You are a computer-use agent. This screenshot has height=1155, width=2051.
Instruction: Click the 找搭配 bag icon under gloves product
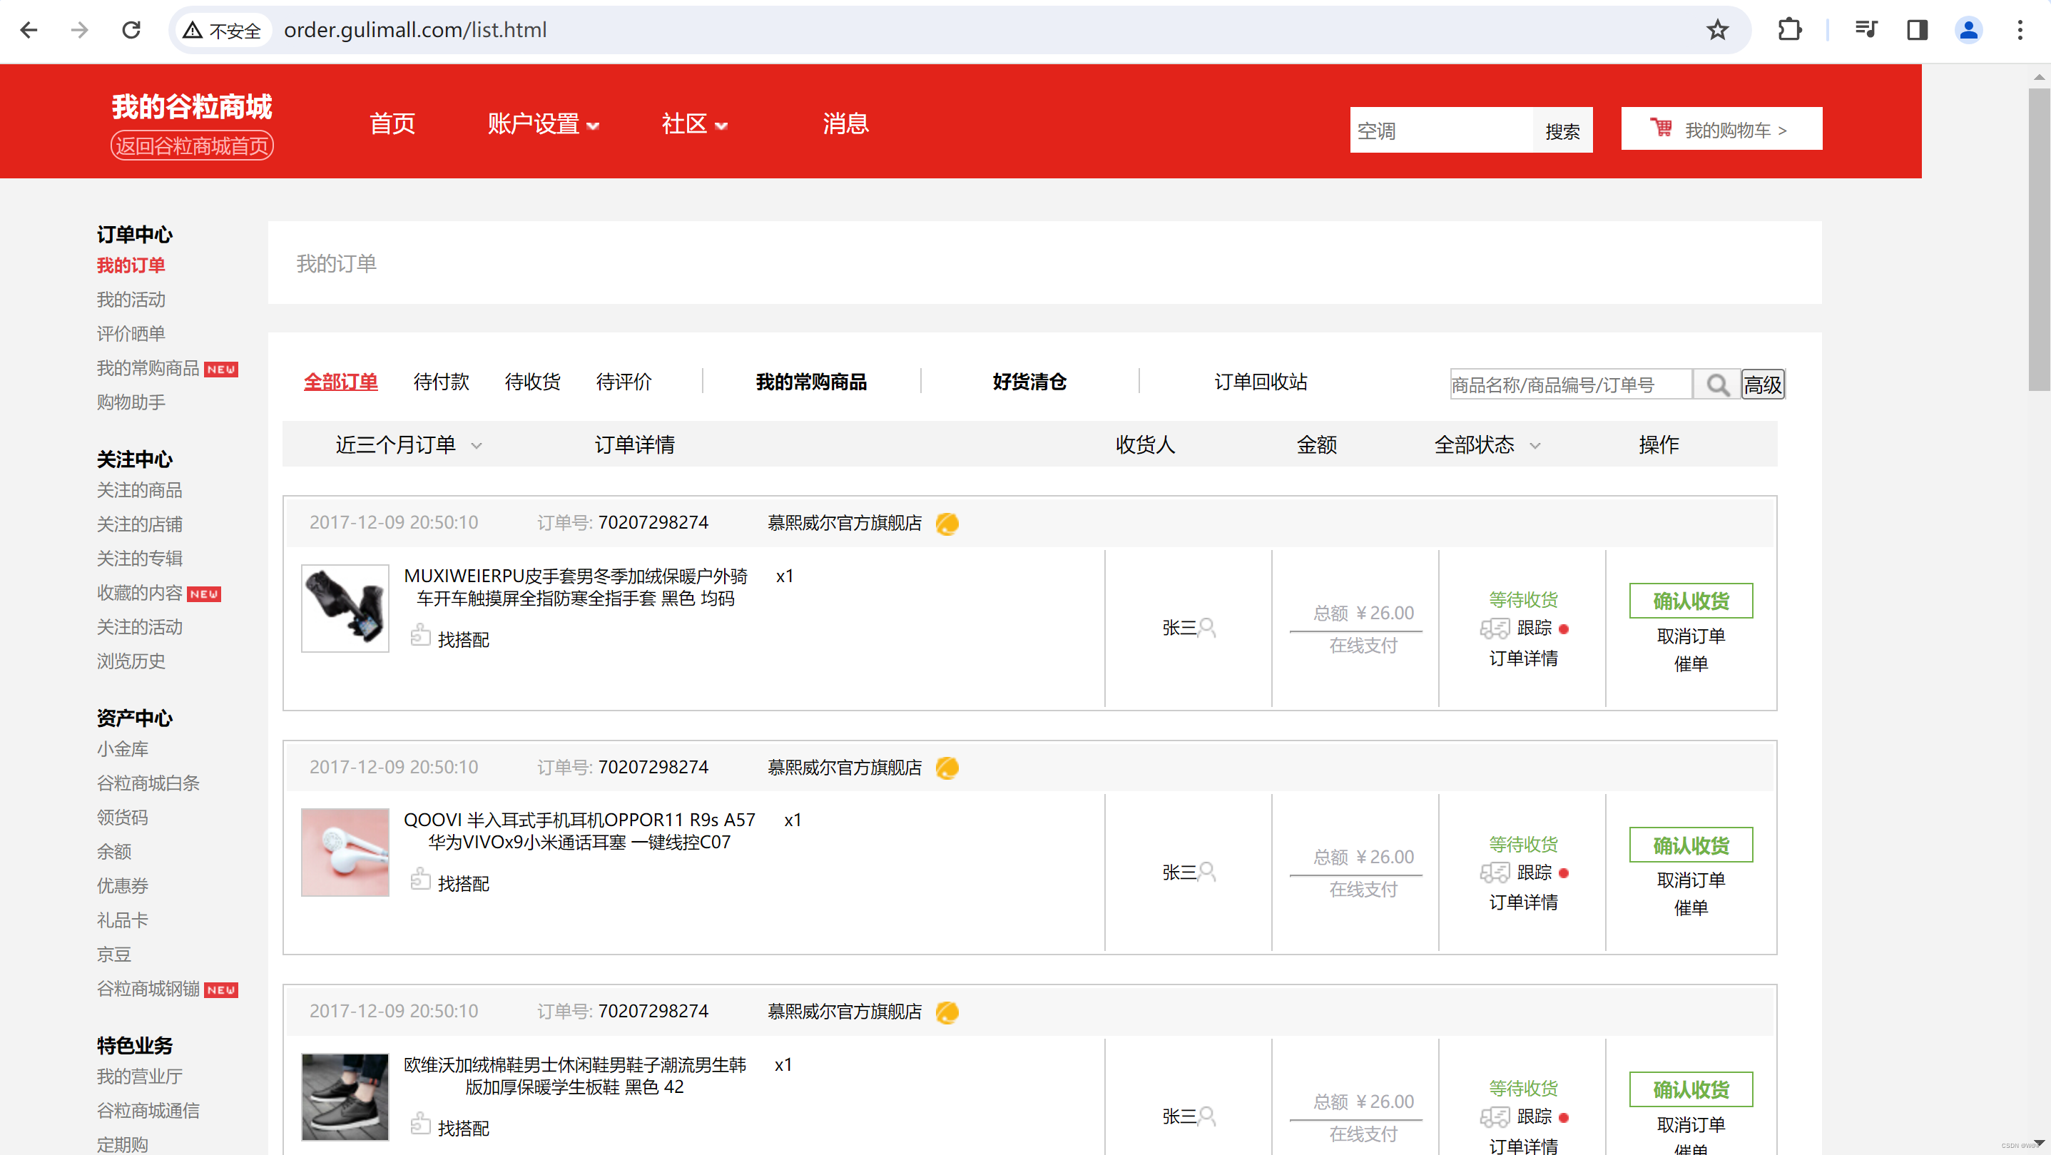click(x=419, y=636)
